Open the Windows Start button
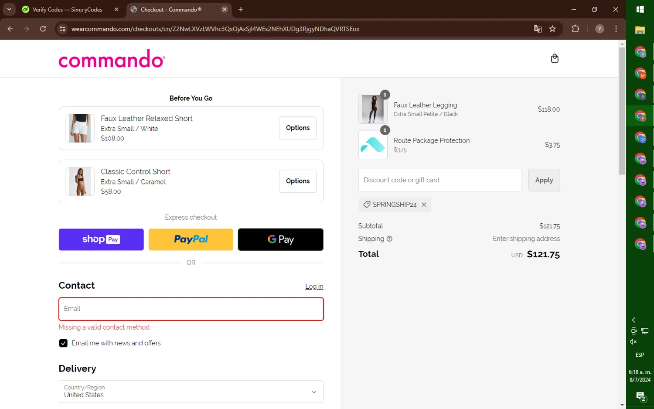 click(x=640, y=9)
